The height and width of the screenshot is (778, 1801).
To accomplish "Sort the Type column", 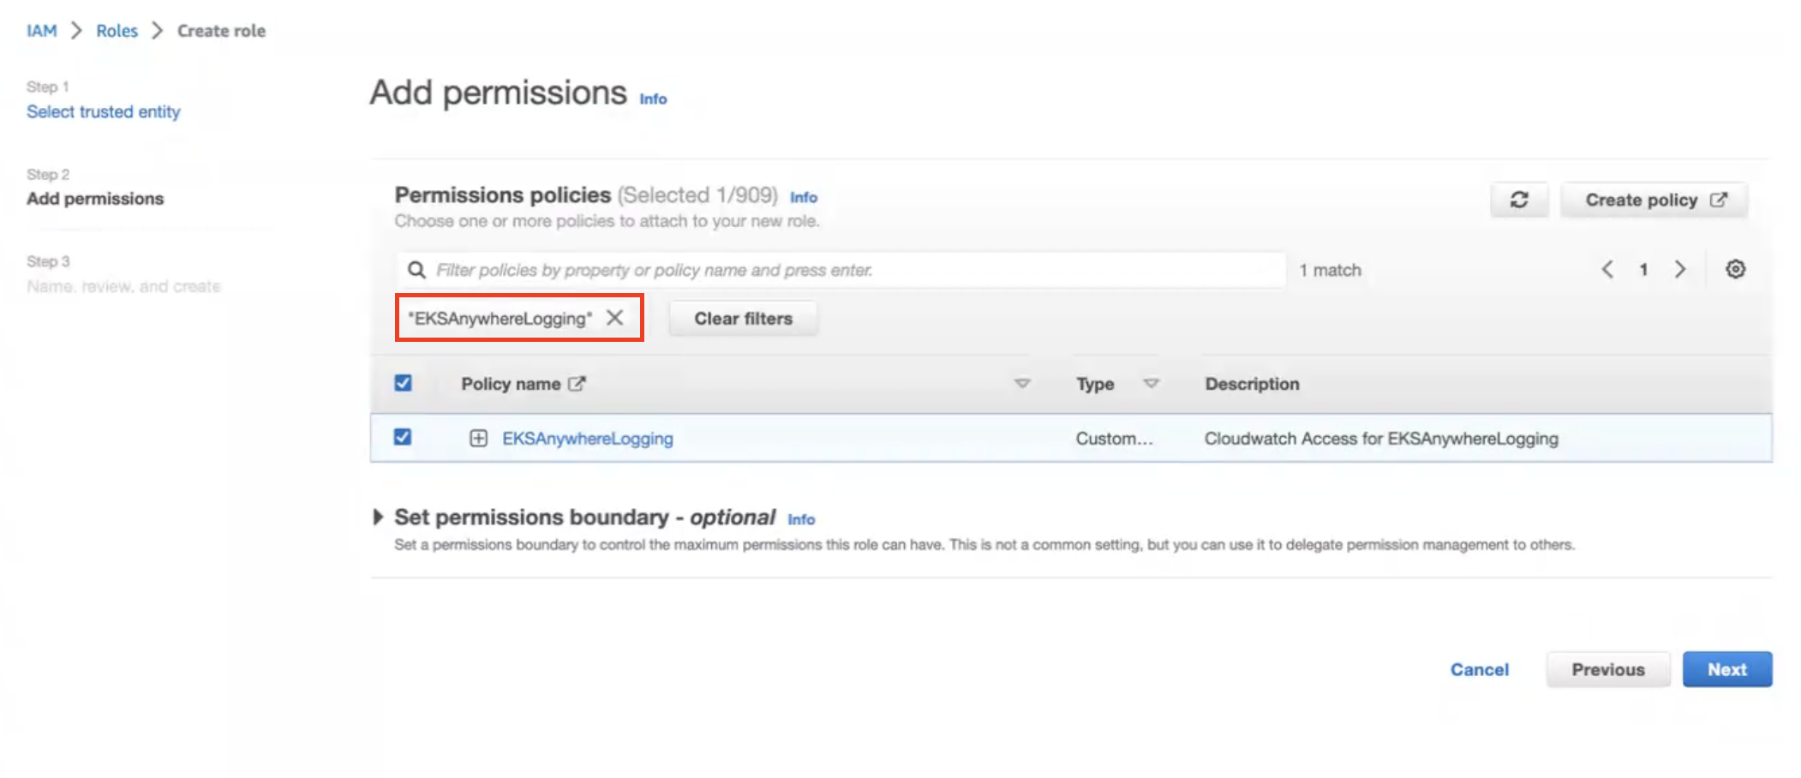I will (x=1152, y=384).
